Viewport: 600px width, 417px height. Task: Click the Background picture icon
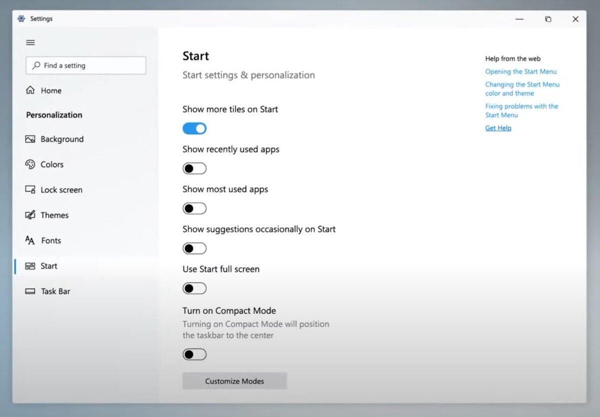tap(30, 139)
